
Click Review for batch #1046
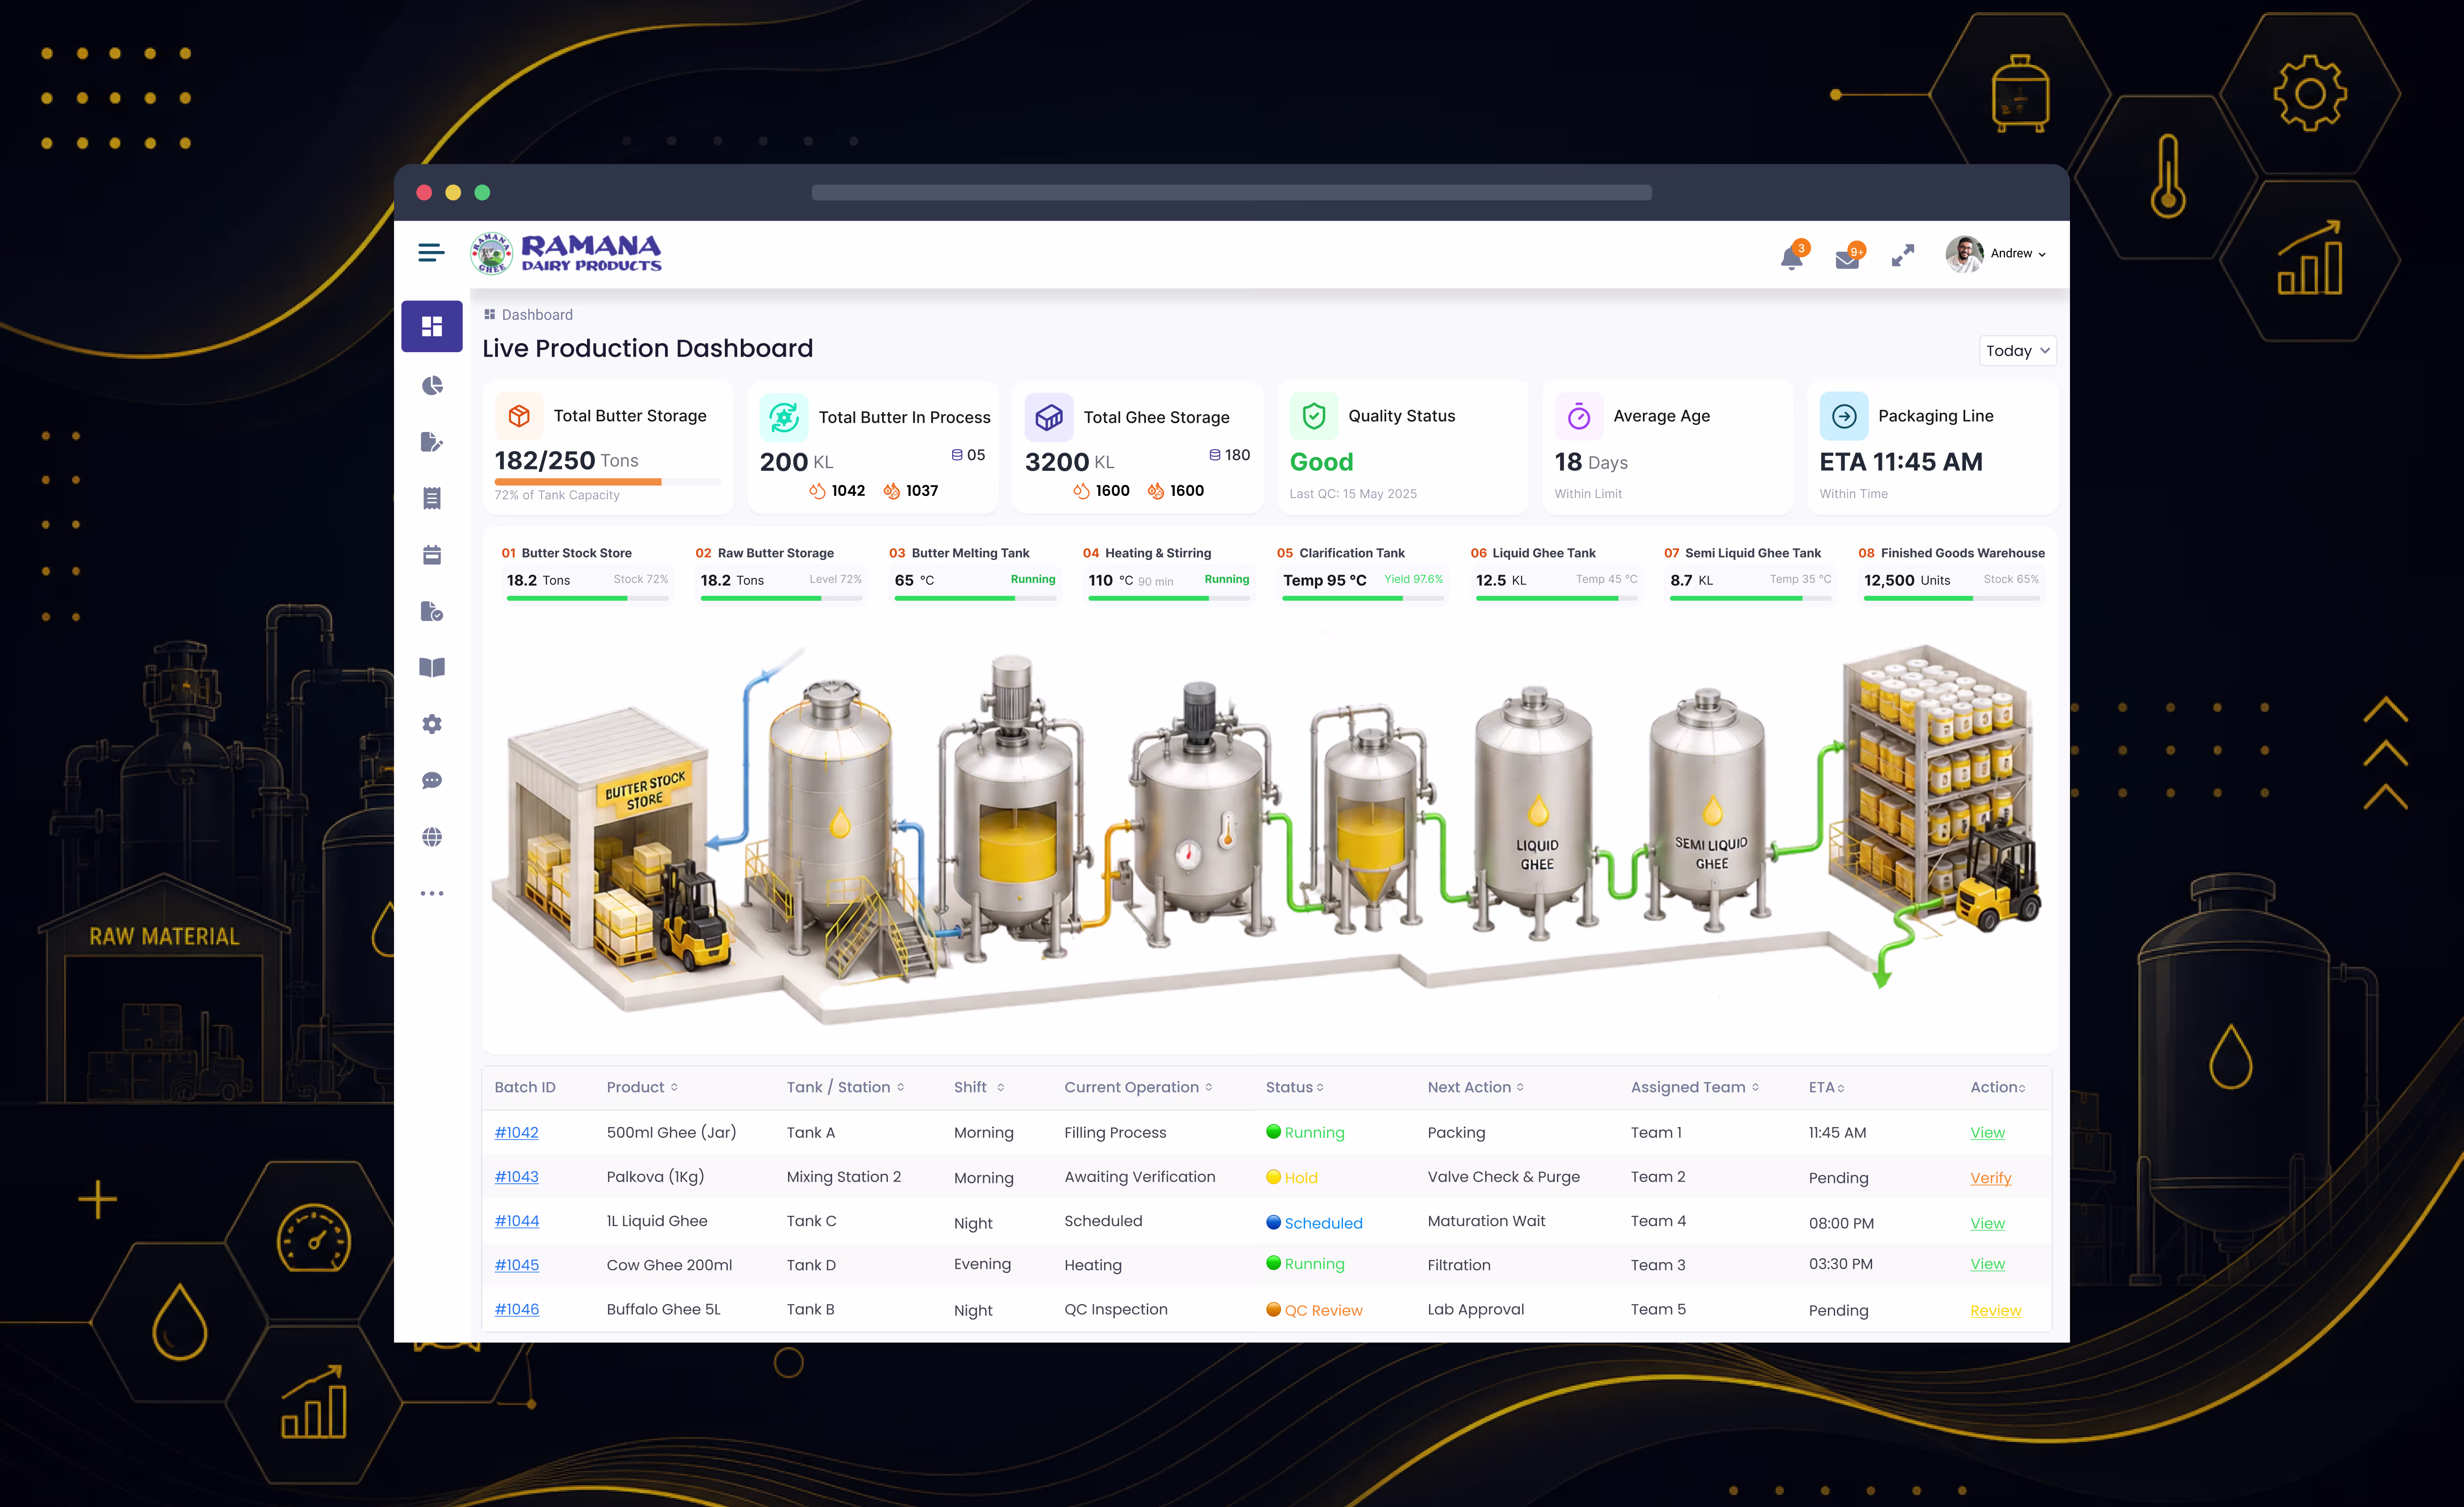[1995, 1310]
